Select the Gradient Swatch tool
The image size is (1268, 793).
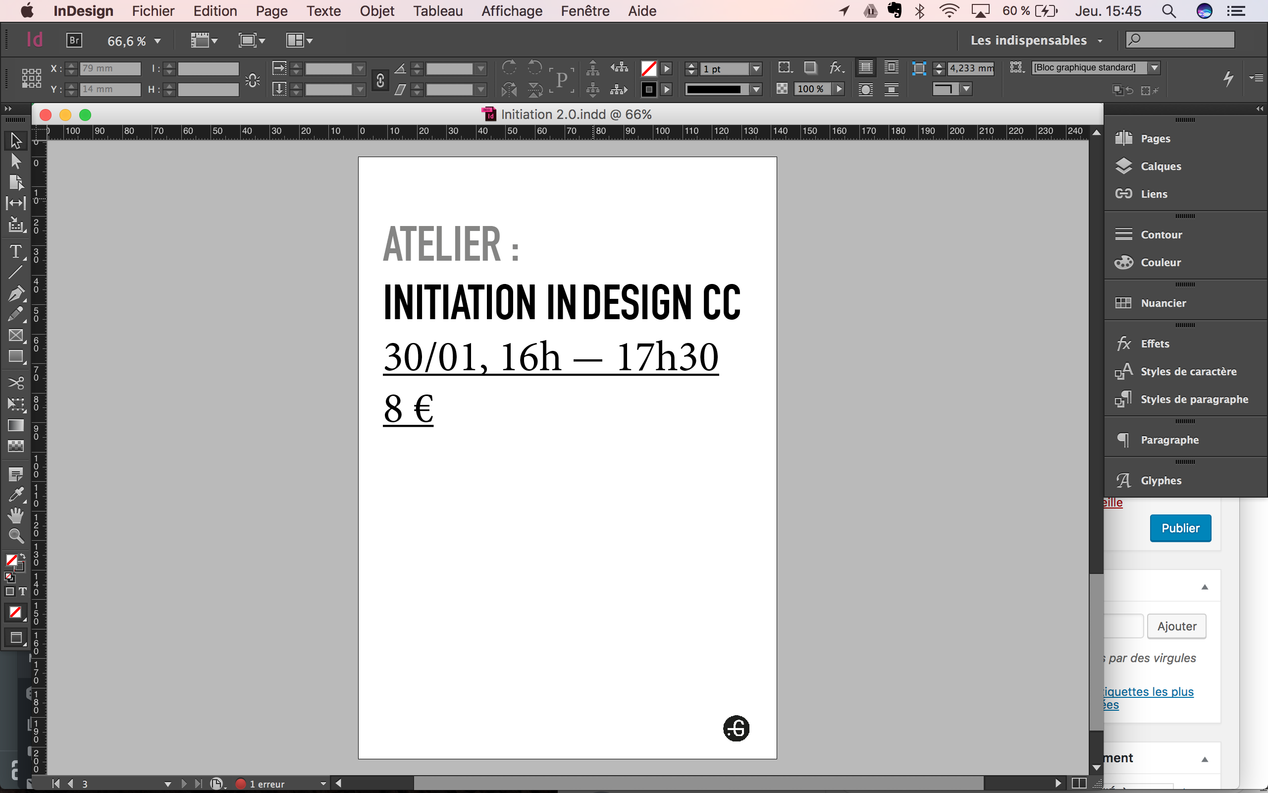pyautogui.click(x=16, y=425)
